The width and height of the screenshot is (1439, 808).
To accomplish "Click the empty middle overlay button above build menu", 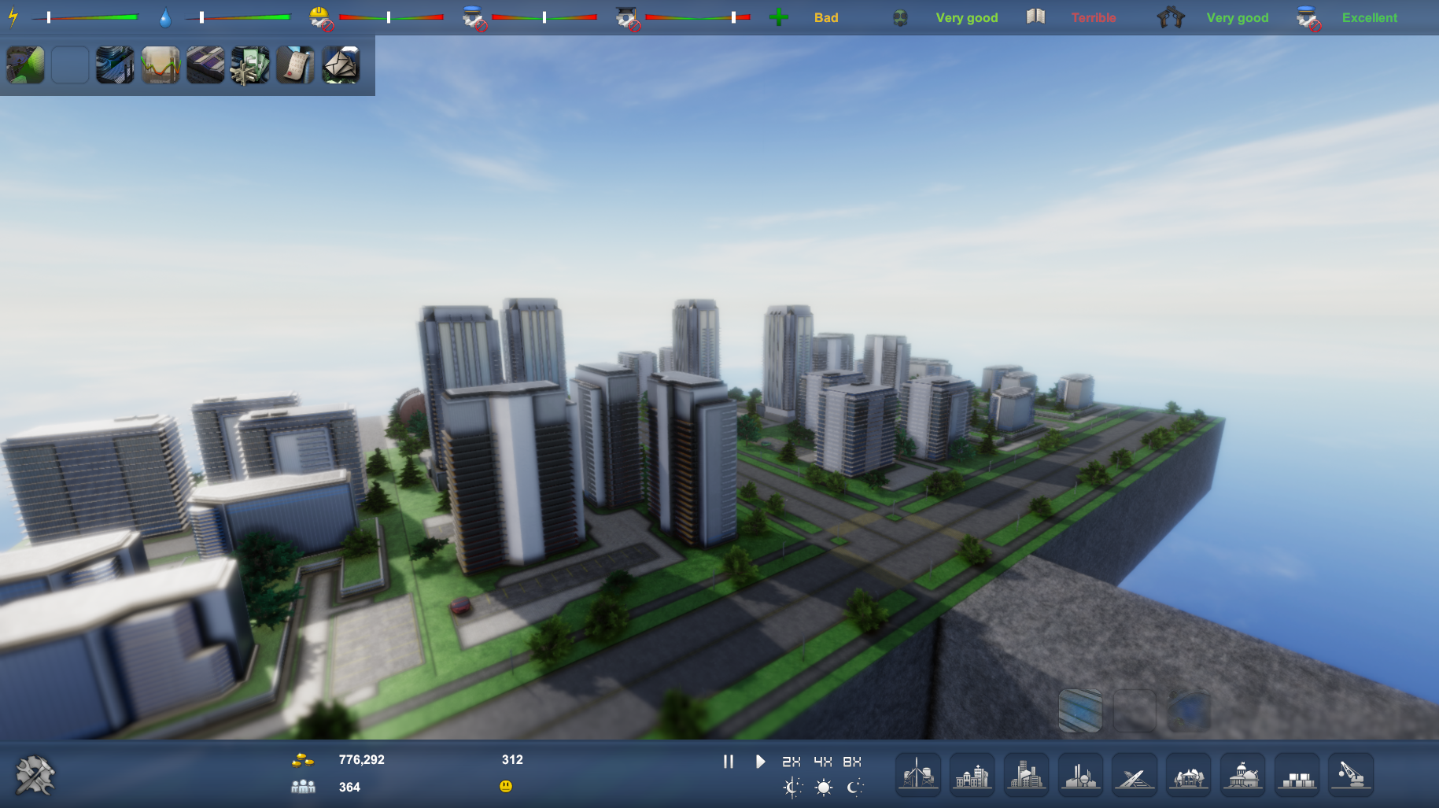I will (x=1135, y=710).
